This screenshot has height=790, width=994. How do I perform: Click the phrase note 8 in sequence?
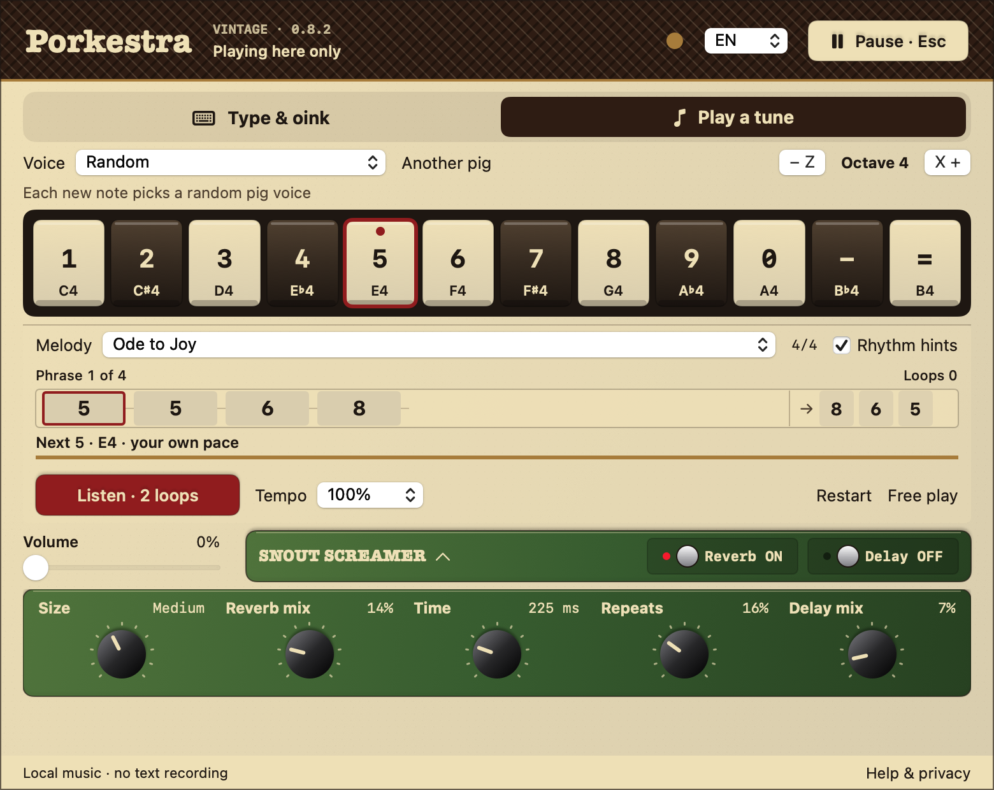[359, 408]
